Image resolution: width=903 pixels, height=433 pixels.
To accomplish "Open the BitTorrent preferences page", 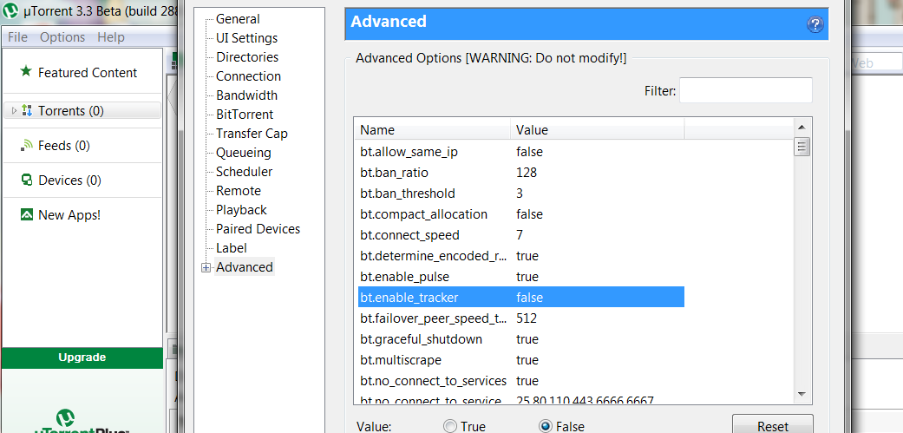I will pyautogui.click(x=245, y=114).
